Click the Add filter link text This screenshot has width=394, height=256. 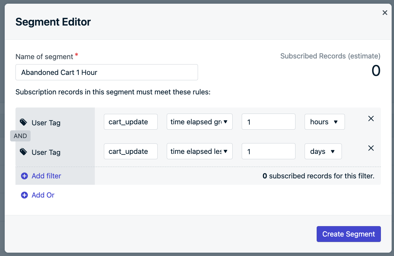point(46,176)
